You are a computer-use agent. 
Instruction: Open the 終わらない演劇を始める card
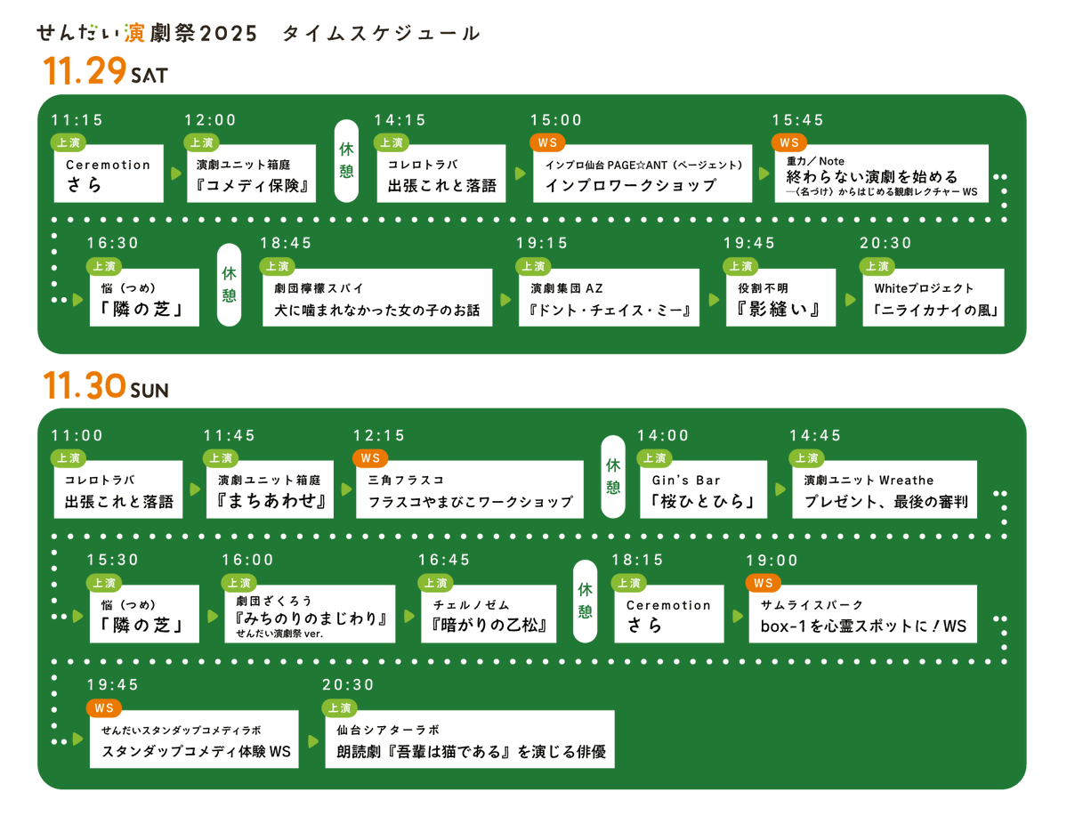[x=881, y=174]
